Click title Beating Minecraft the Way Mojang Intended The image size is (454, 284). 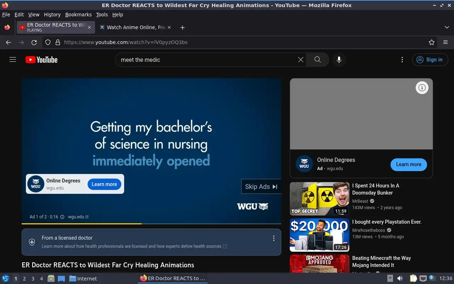381,262
